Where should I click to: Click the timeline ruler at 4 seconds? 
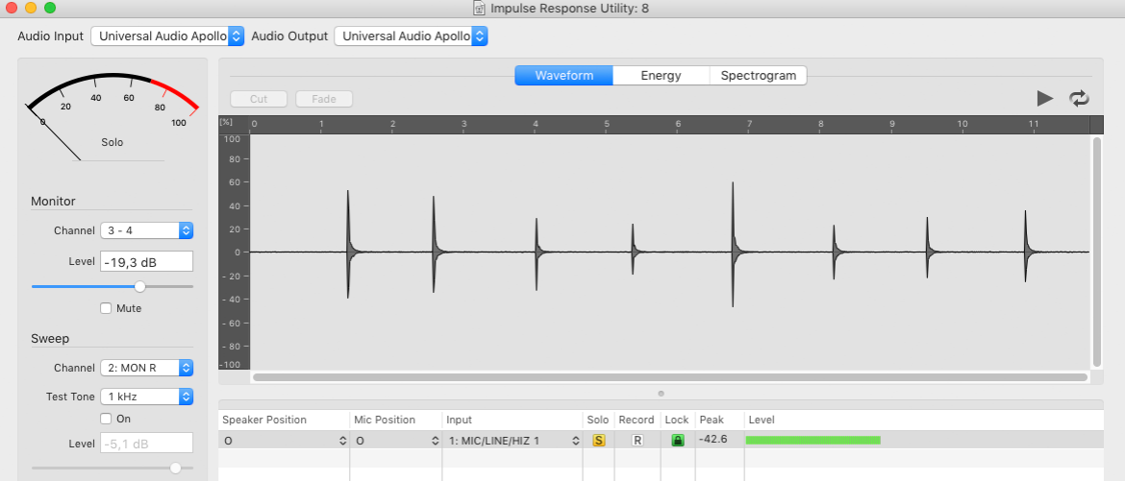(x=536, y=125)
